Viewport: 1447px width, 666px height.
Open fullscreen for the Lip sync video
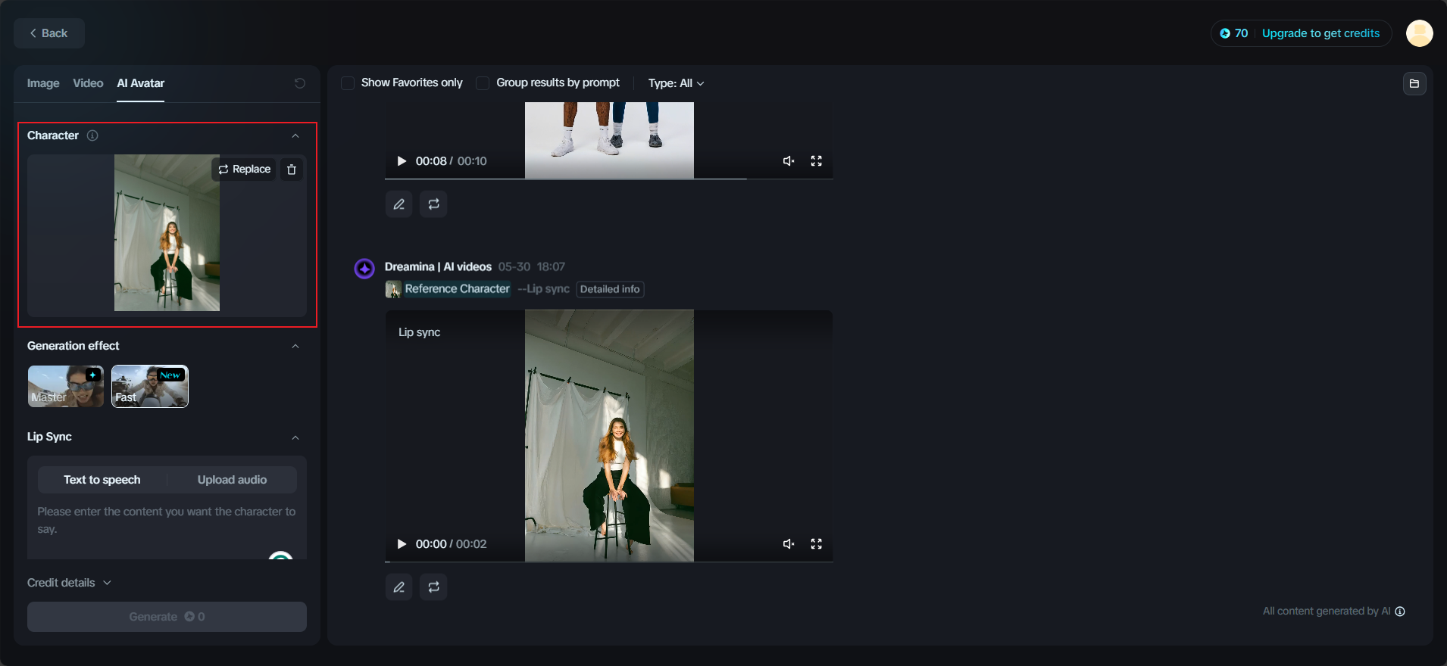816,544
